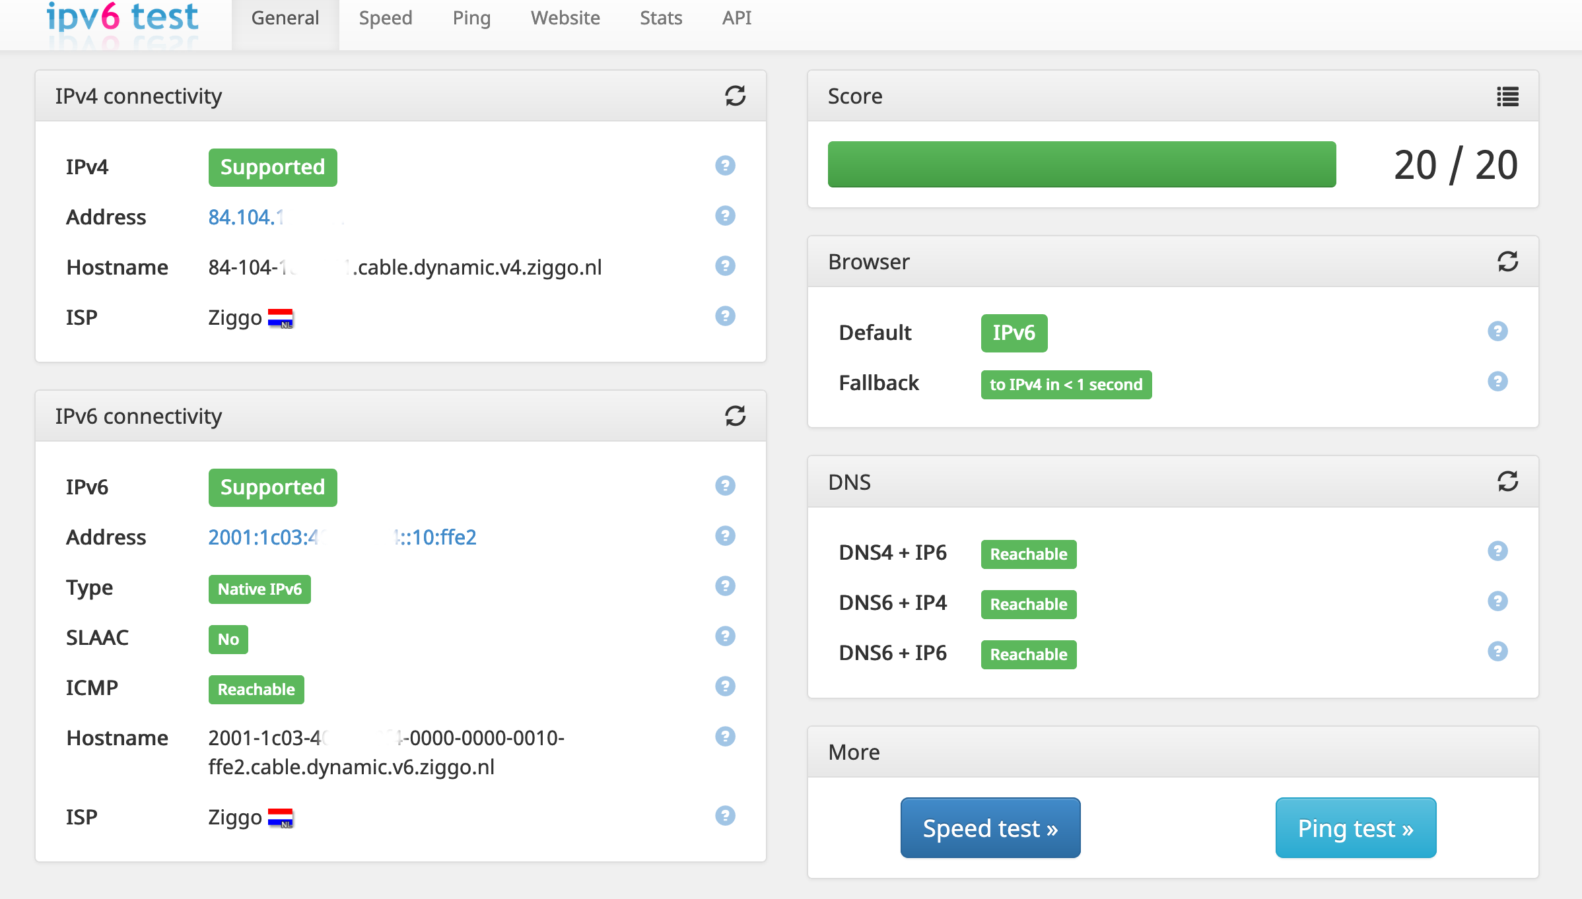
Task: Click the IPv4 address link
Action: pyautogui.click(x=246, y=217)
